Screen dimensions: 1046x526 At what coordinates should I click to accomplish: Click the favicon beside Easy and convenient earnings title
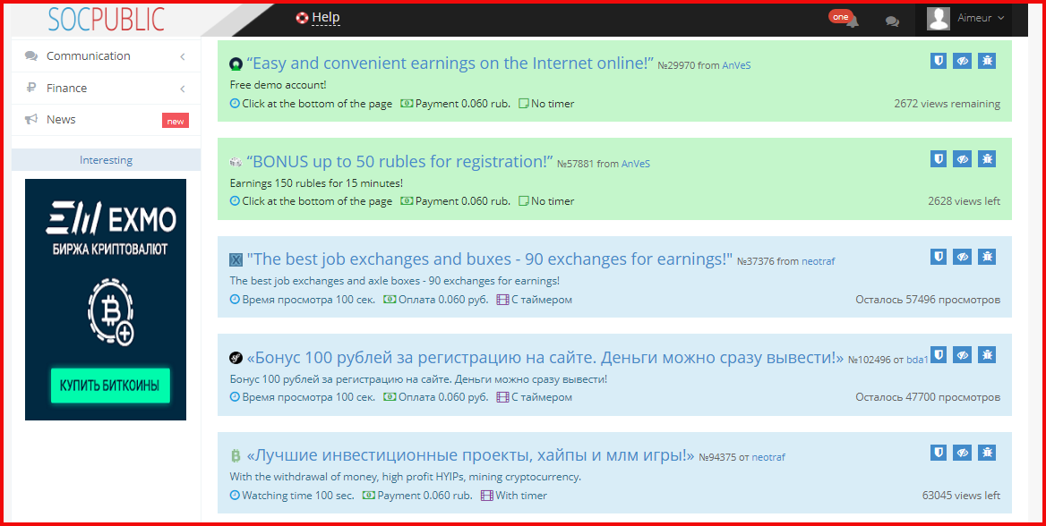(236, 64)
